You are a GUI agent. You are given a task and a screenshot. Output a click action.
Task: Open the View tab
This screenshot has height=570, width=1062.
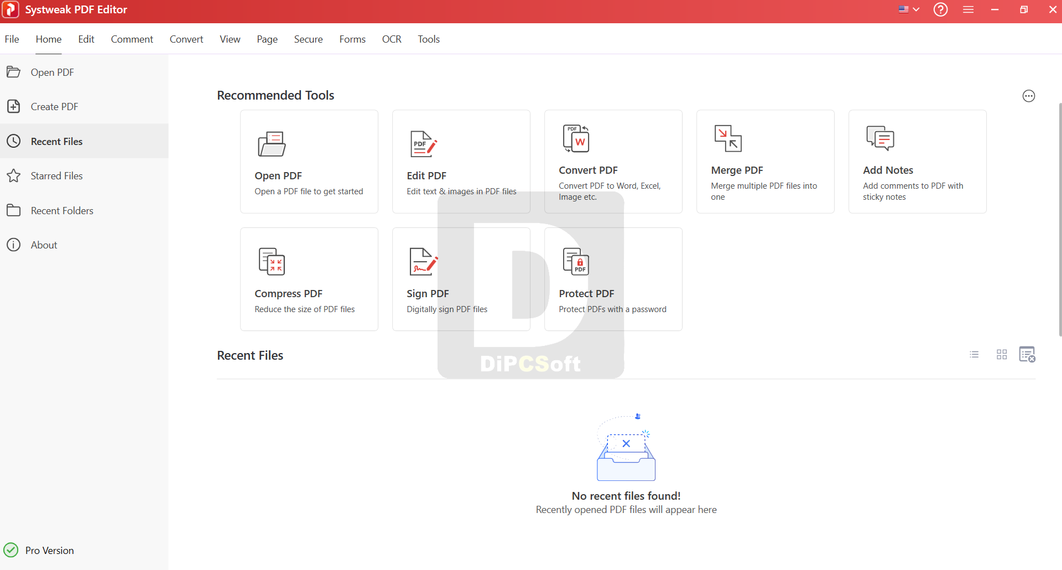point(230,39)
